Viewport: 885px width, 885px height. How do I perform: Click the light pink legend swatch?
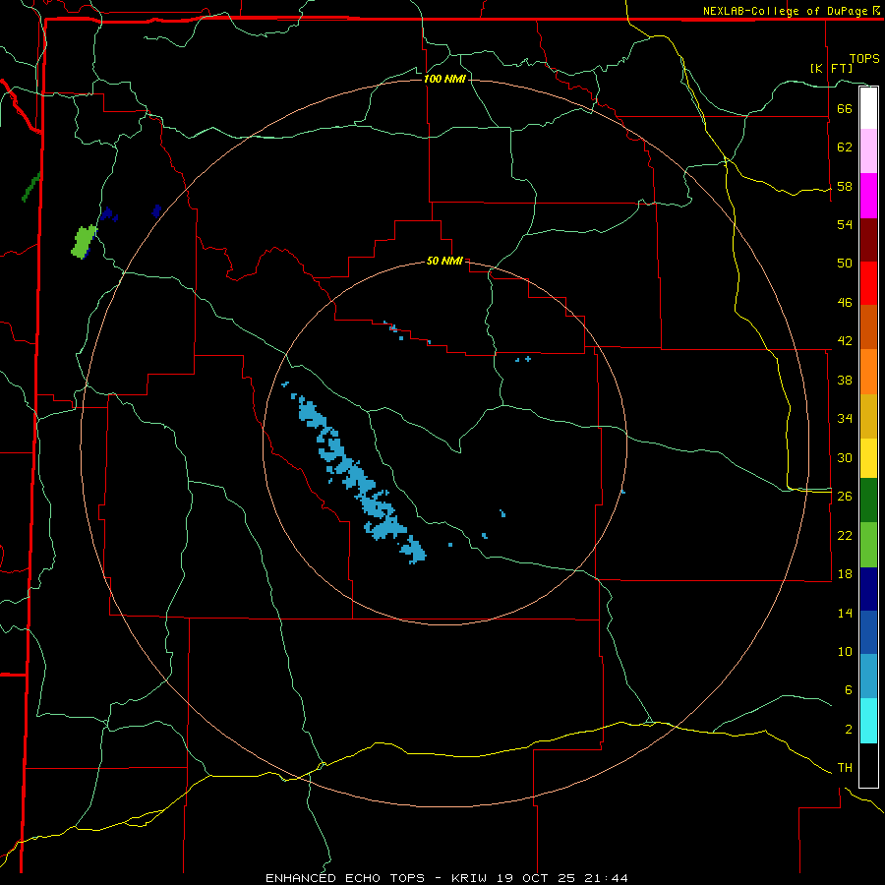coord(868,150)
